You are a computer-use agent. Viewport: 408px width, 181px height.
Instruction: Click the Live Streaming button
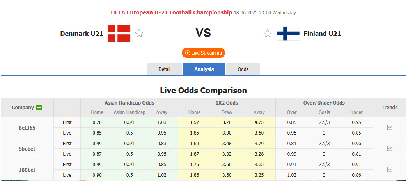204,53
